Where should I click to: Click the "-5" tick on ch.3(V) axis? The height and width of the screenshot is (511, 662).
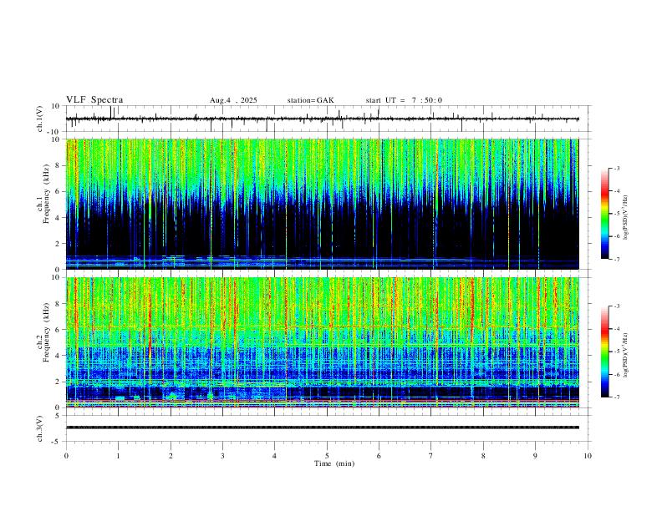pos(57,442)
